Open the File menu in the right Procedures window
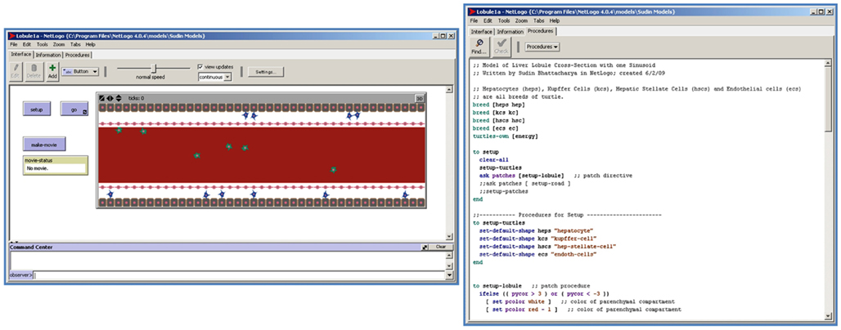 pos(474,20)
